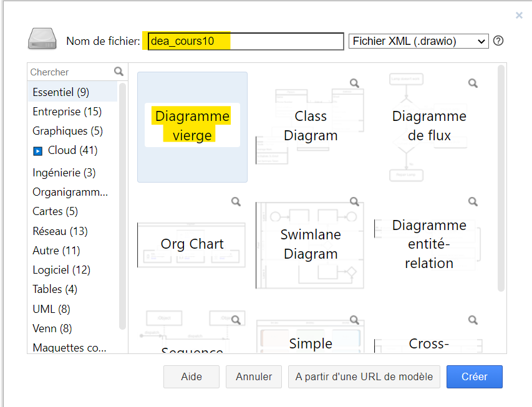Open the Fichier XML (.drawio) format dropdown

[x=418, y=41]
